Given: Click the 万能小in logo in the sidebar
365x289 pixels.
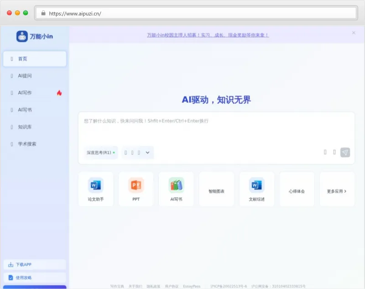Looking at the screenshot, I should [34, 36].
